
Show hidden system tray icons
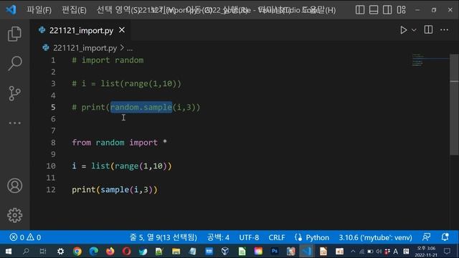353,252
